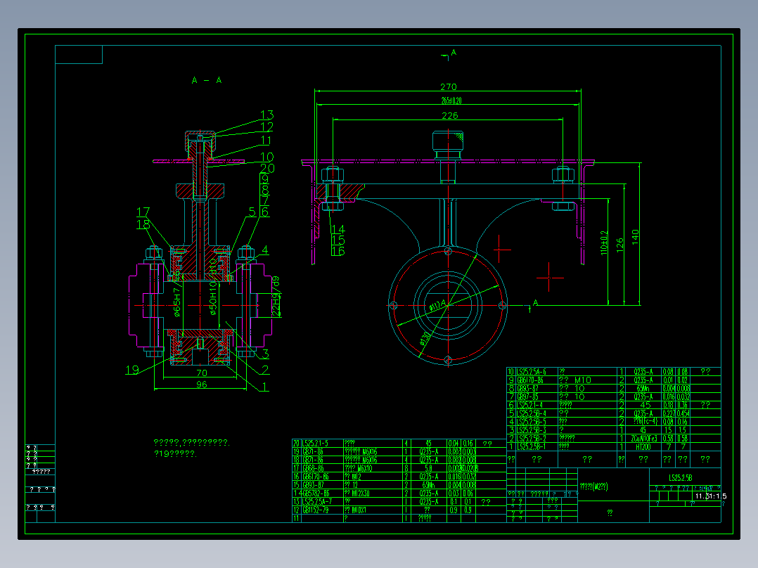758x568 pixels.
Task: Select the LS25.2.5B drawing number in title block
Action: [680, 477]
